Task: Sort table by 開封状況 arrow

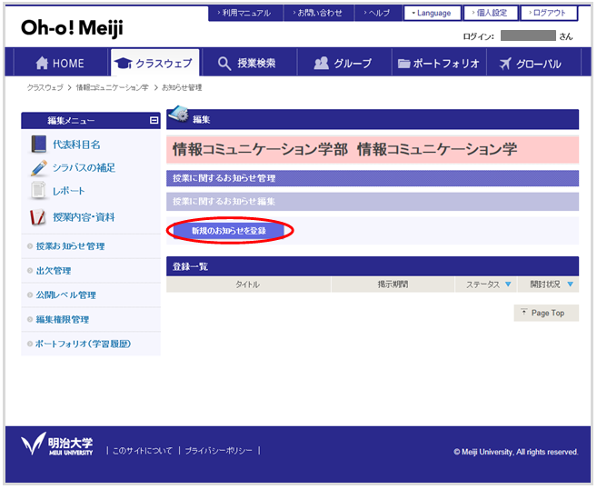Action: (570, 284)
